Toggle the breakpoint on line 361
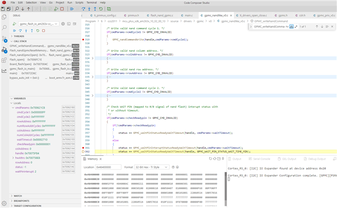Viewport: 337px width, 208px height. (x=83, y=148)
